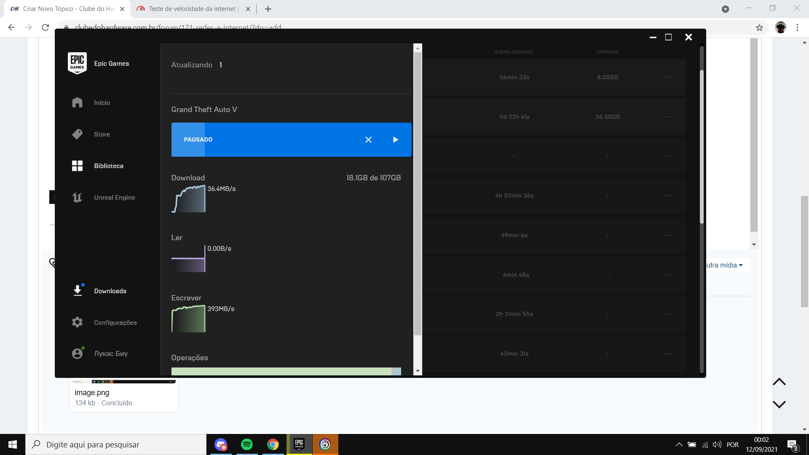809x455 pixels.
Task: Click the POR language indicator
Action: [733, 444]
